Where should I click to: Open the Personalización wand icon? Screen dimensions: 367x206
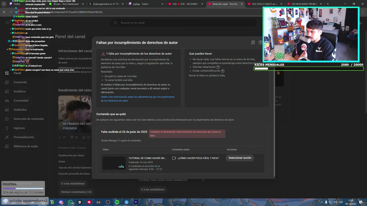7,137
